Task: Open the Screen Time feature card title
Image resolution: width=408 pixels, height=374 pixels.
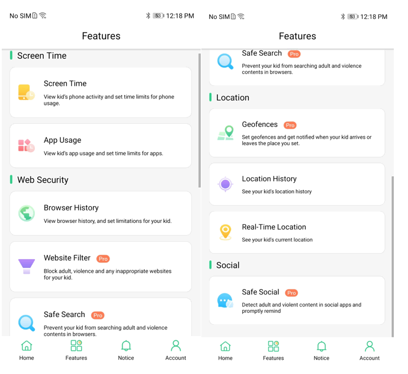Action: [x=65, y=84]
